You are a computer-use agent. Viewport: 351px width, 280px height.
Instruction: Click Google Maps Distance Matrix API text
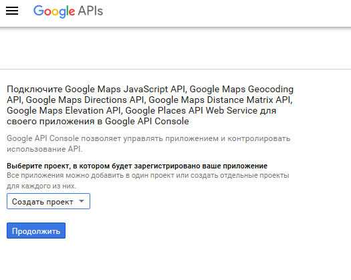[x=220, y=100]
